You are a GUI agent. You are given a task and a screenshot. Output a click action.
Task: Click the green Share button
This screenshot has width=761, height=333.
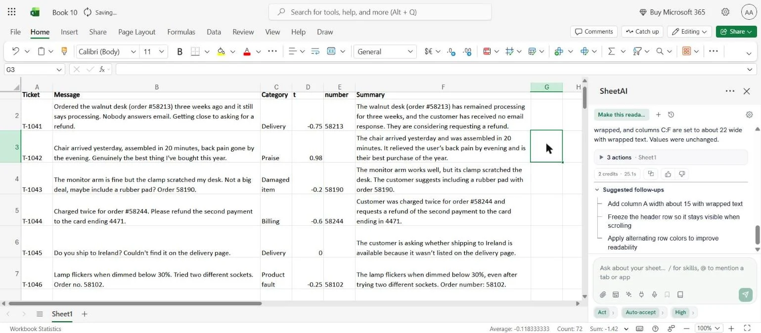coord(736,32)
